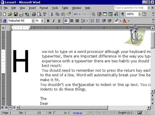Image resolution: width=155 pixels, height=116 pixels.
Task: Open the View menu
Action: pos(22,8)
